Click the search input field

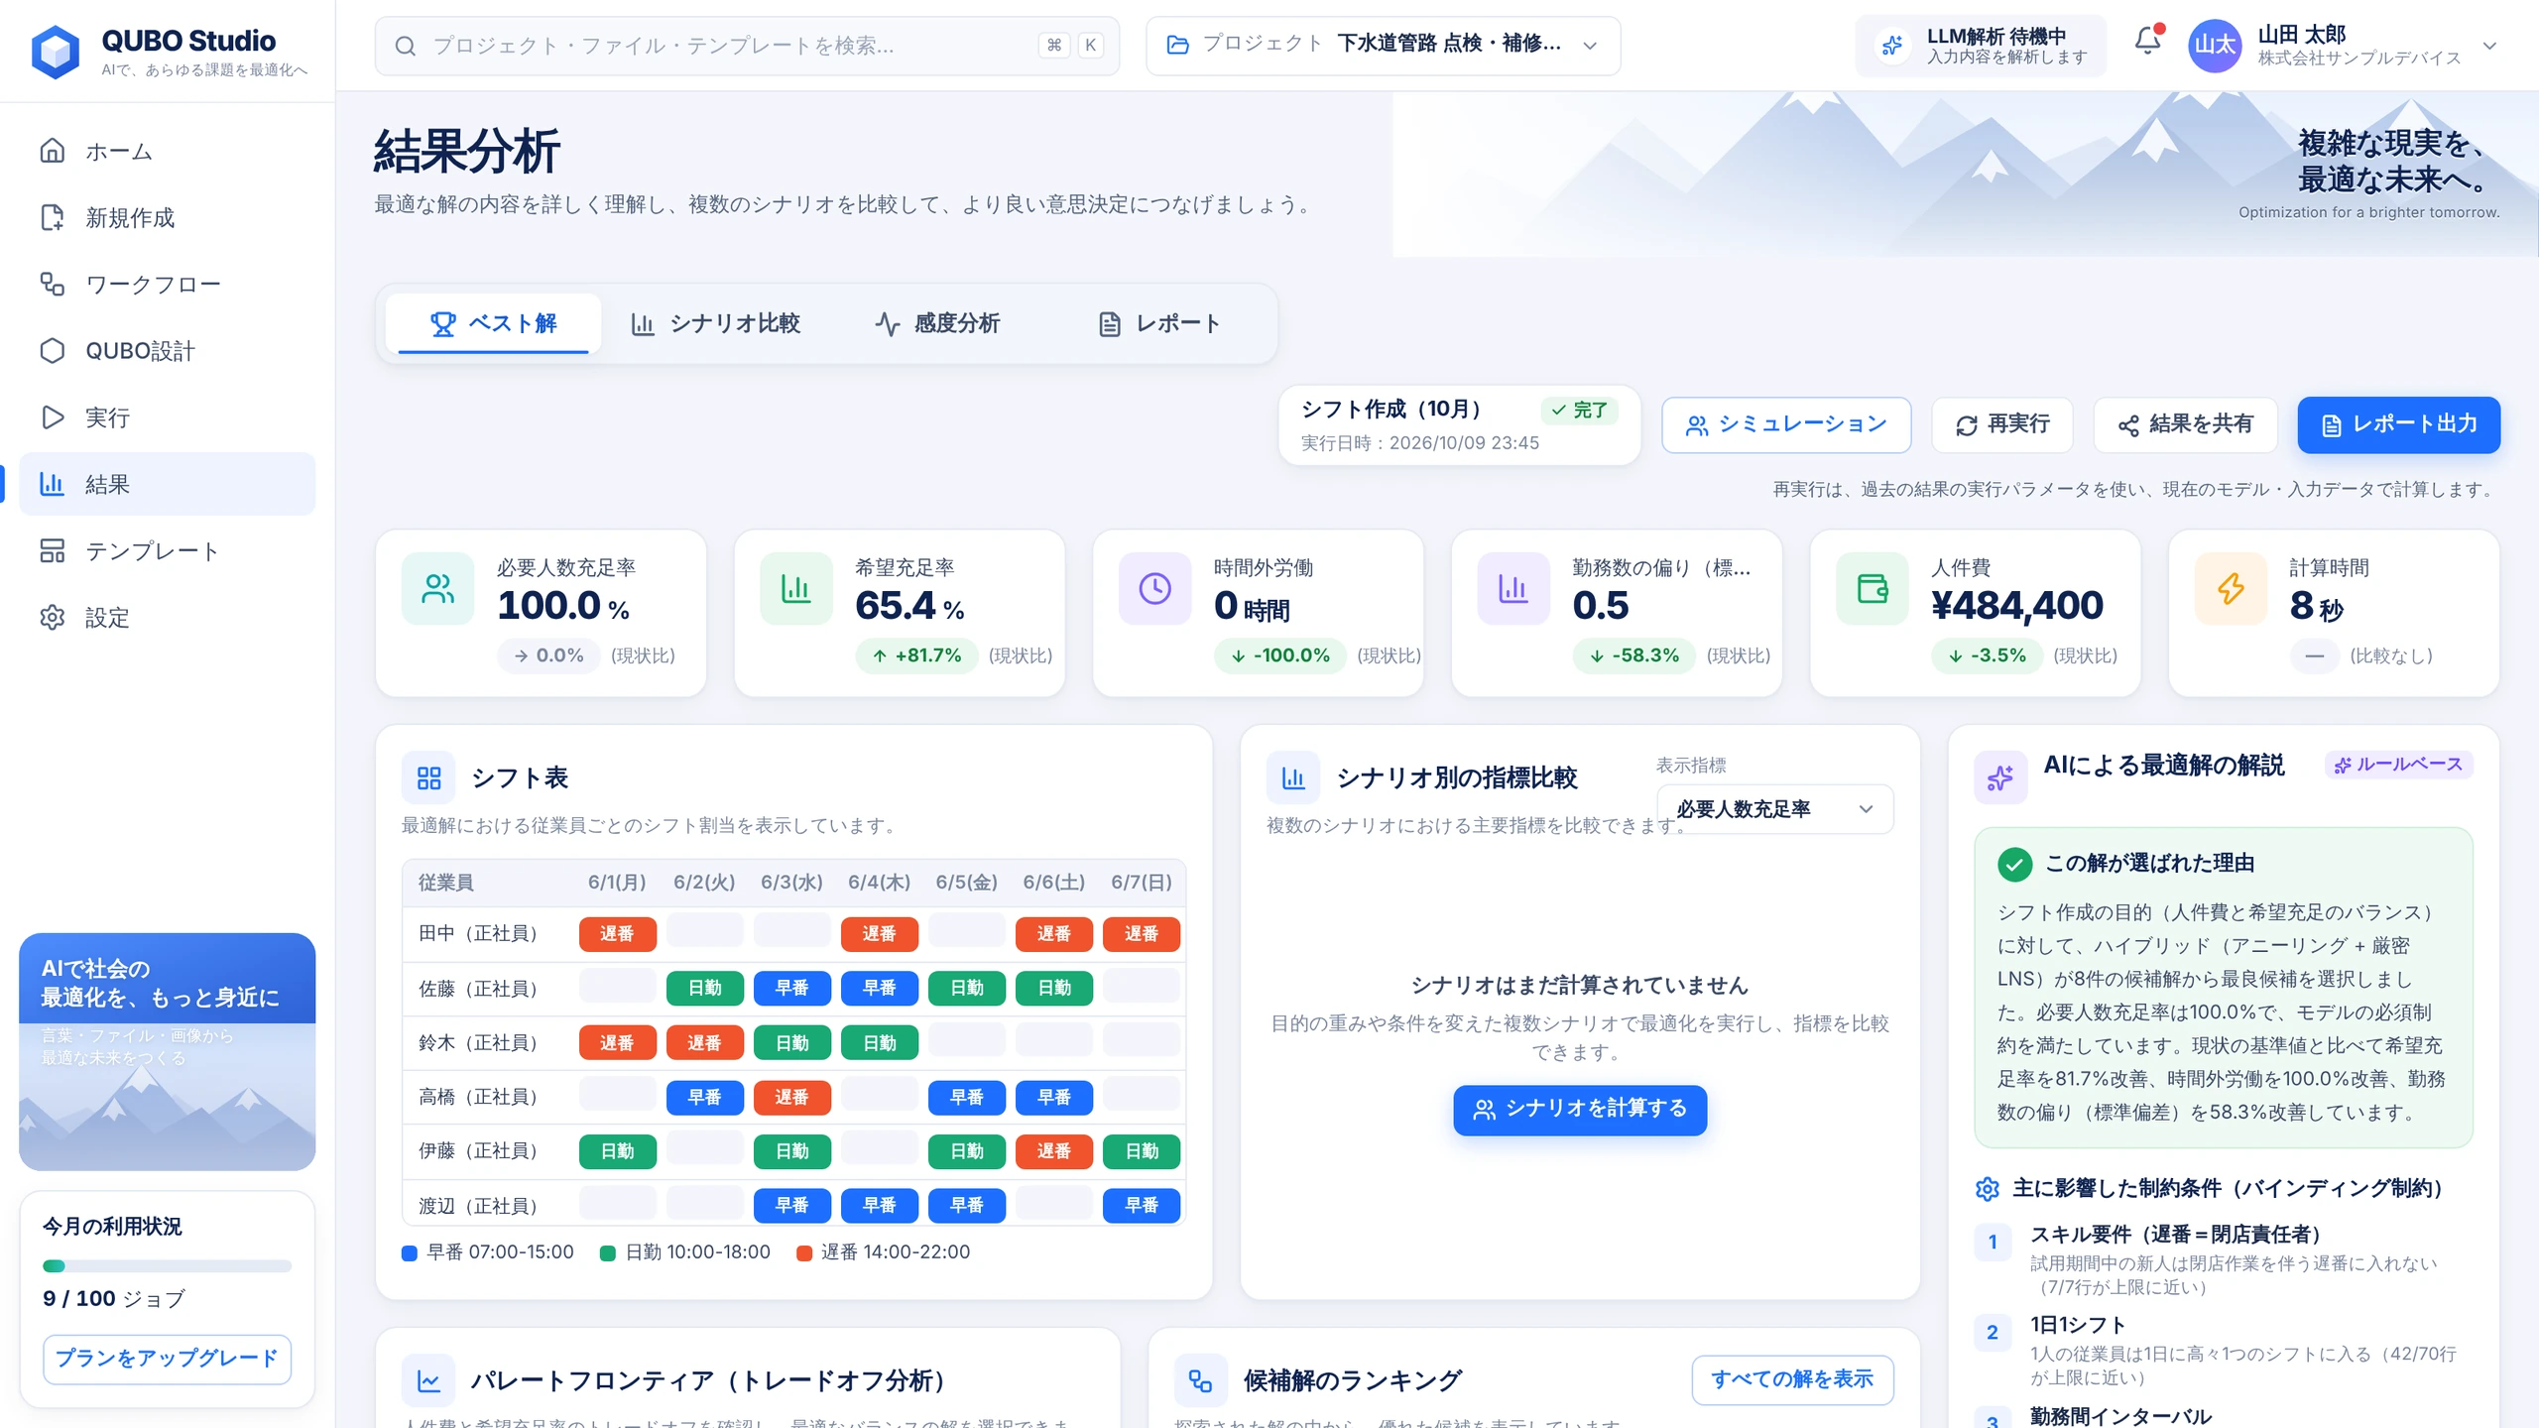[747, 46]
